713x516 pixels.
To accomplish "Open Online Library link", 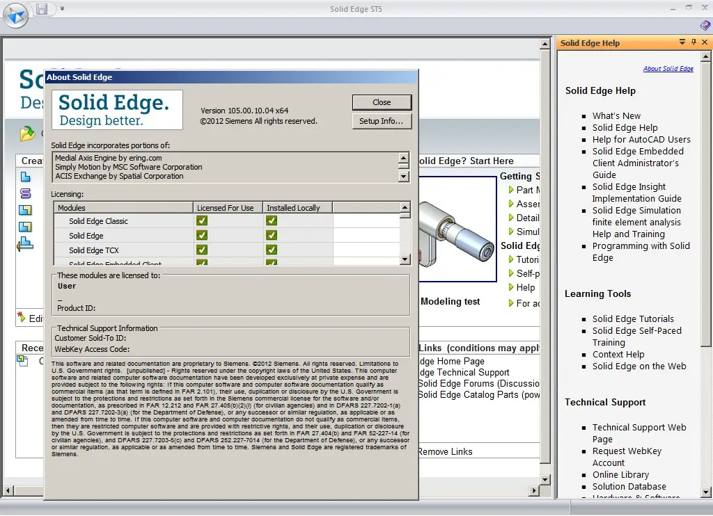I will (620, 475).
